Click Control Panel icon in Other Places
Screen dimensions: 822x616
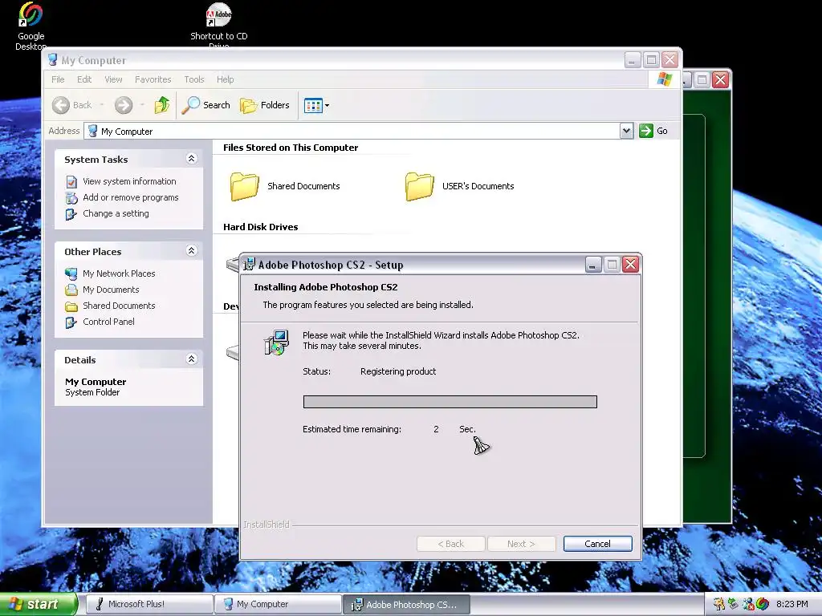pos(71,322)
